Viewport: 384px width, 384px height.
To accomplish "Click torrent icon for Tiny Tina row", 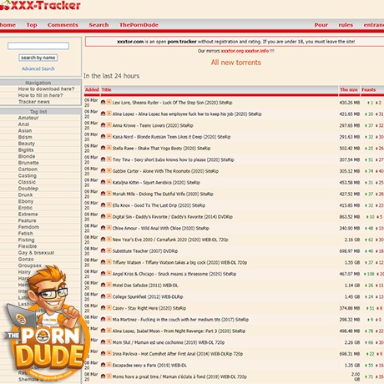I will [103, 159].
